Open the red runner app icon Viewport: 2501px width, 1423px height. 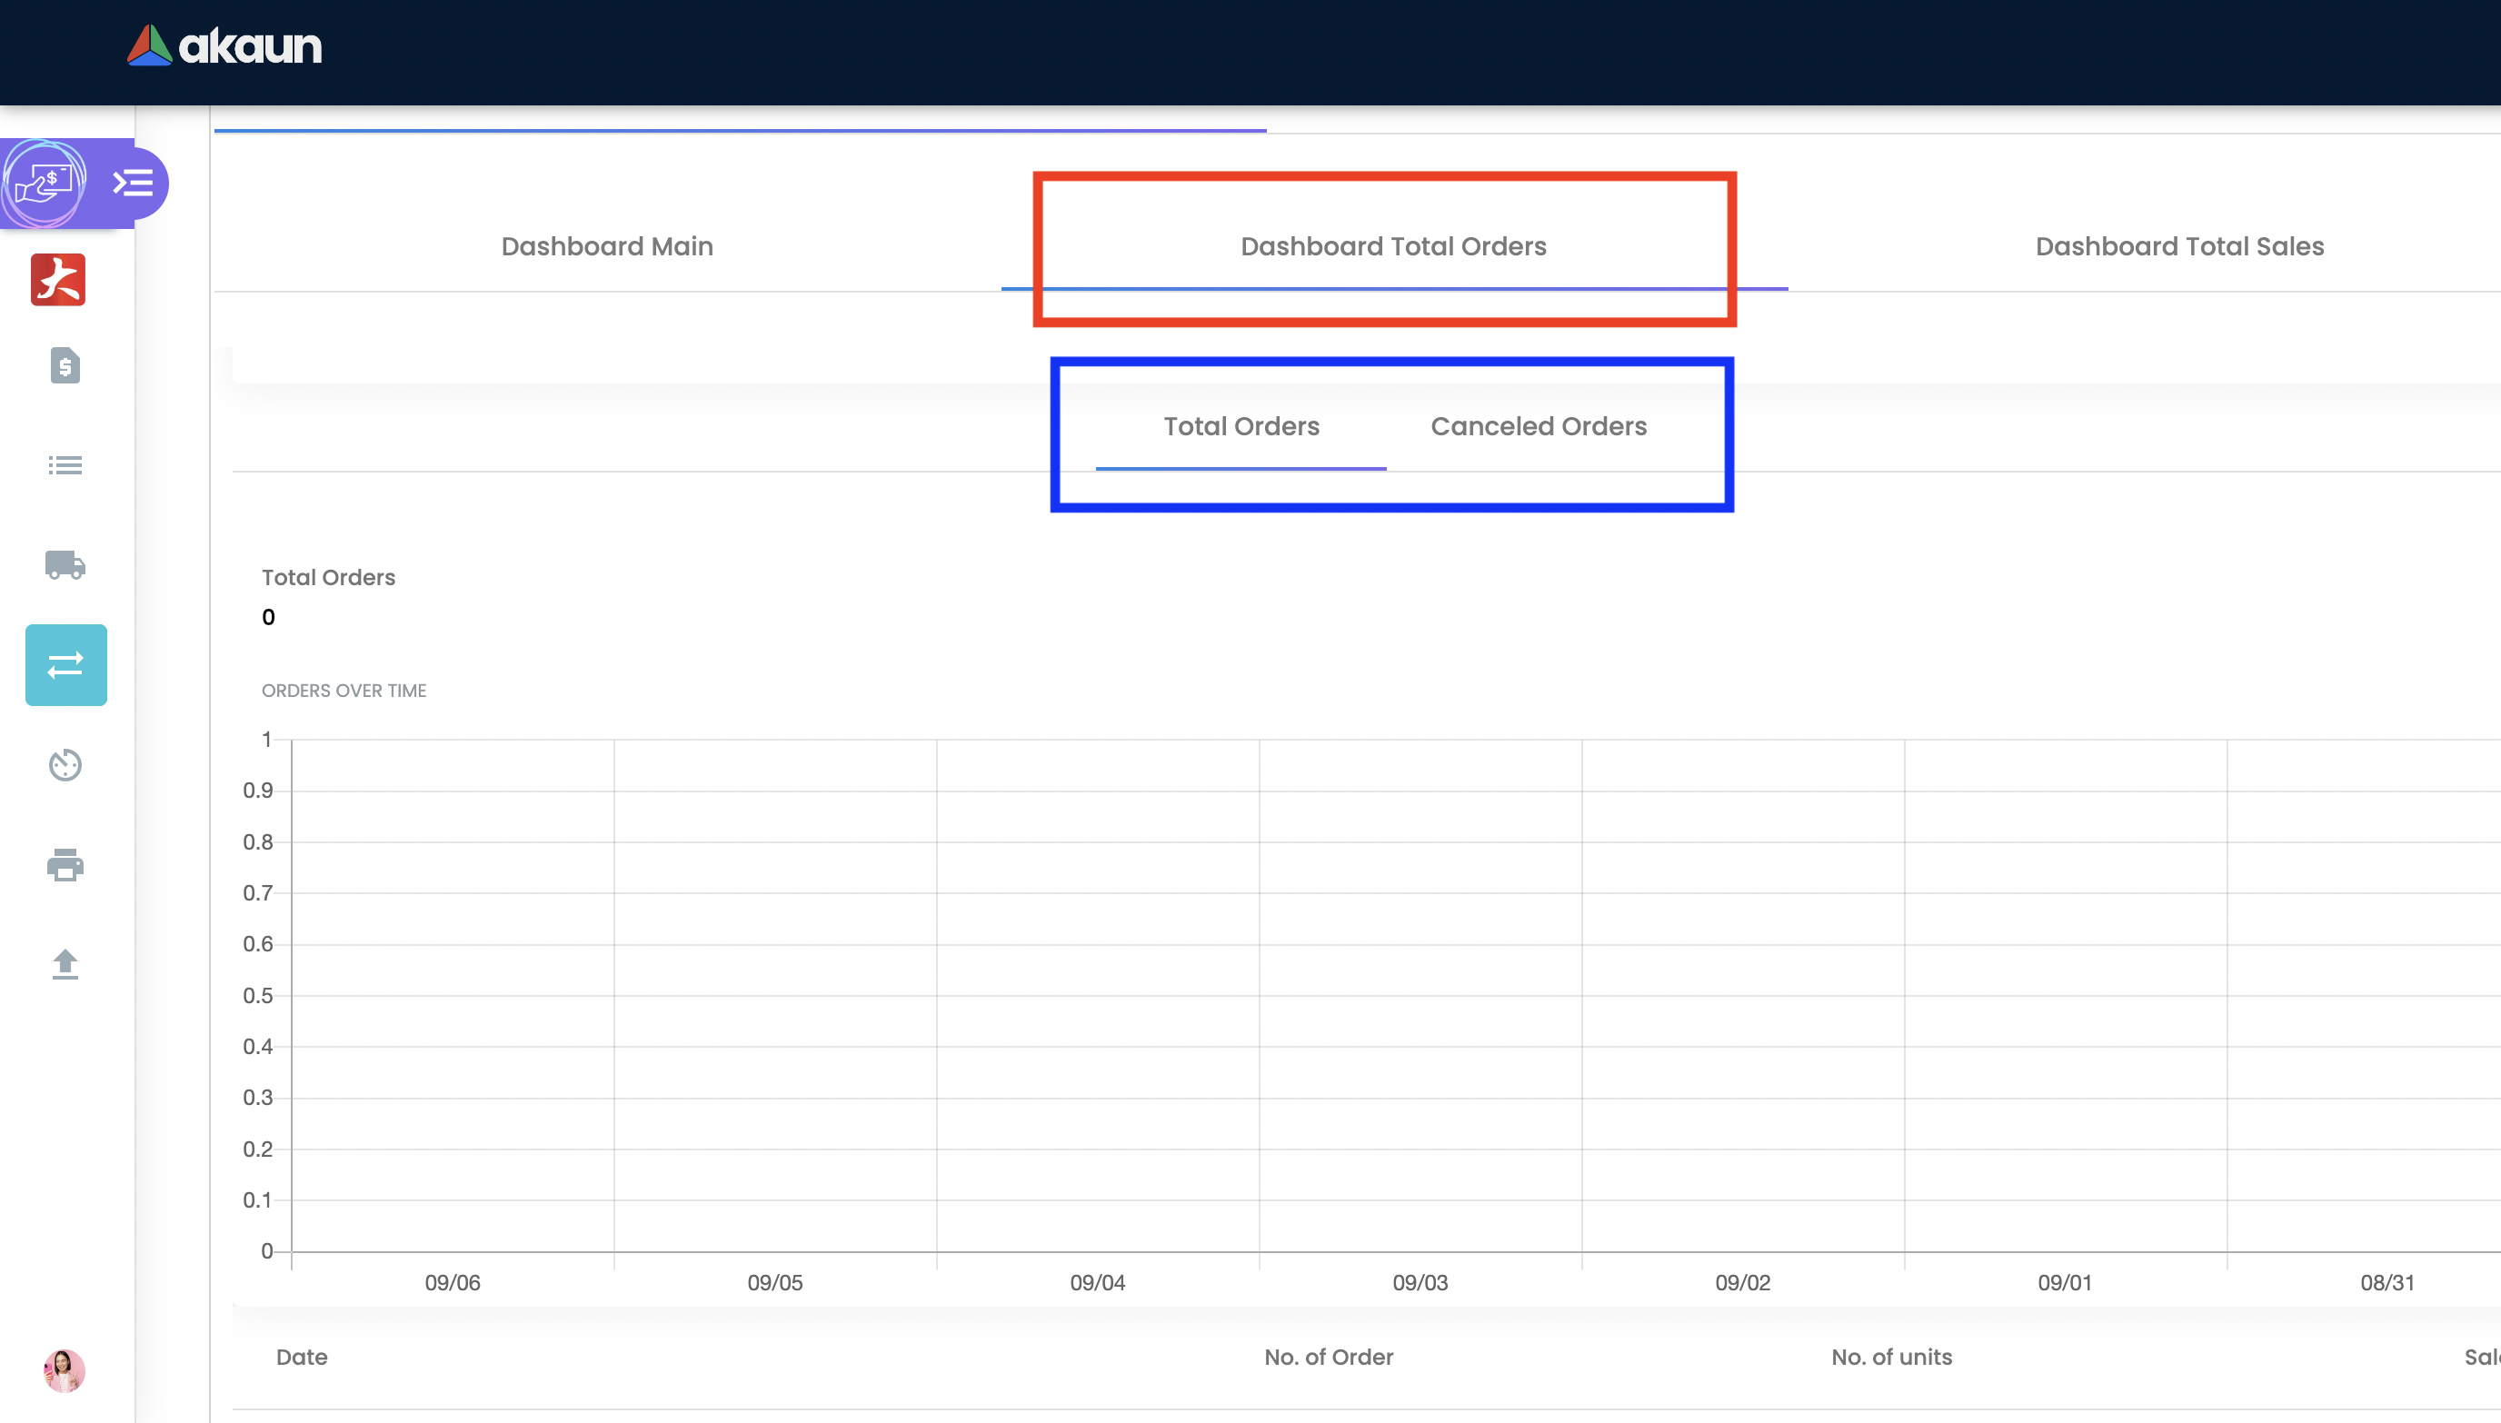click(x=59, y=281)
